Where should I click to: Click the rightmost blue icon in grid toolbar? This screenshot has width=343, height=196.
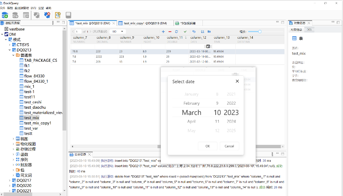coord(209,32)
